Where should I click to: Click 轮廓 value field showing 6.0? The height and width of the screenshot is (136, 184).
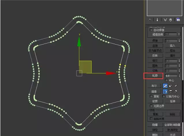[171, 76]
